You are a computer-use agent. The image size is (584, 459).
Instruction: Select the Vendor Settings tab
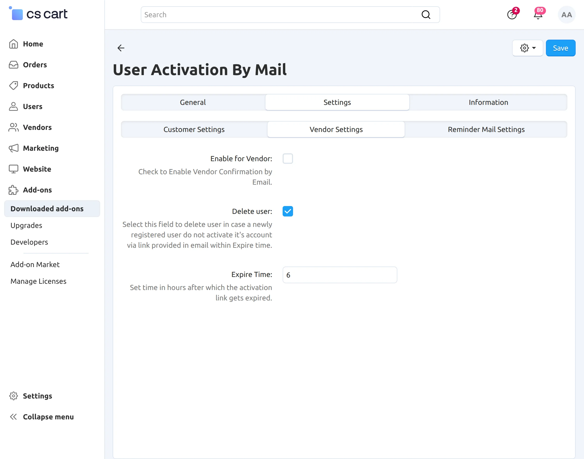pos(336,129)
